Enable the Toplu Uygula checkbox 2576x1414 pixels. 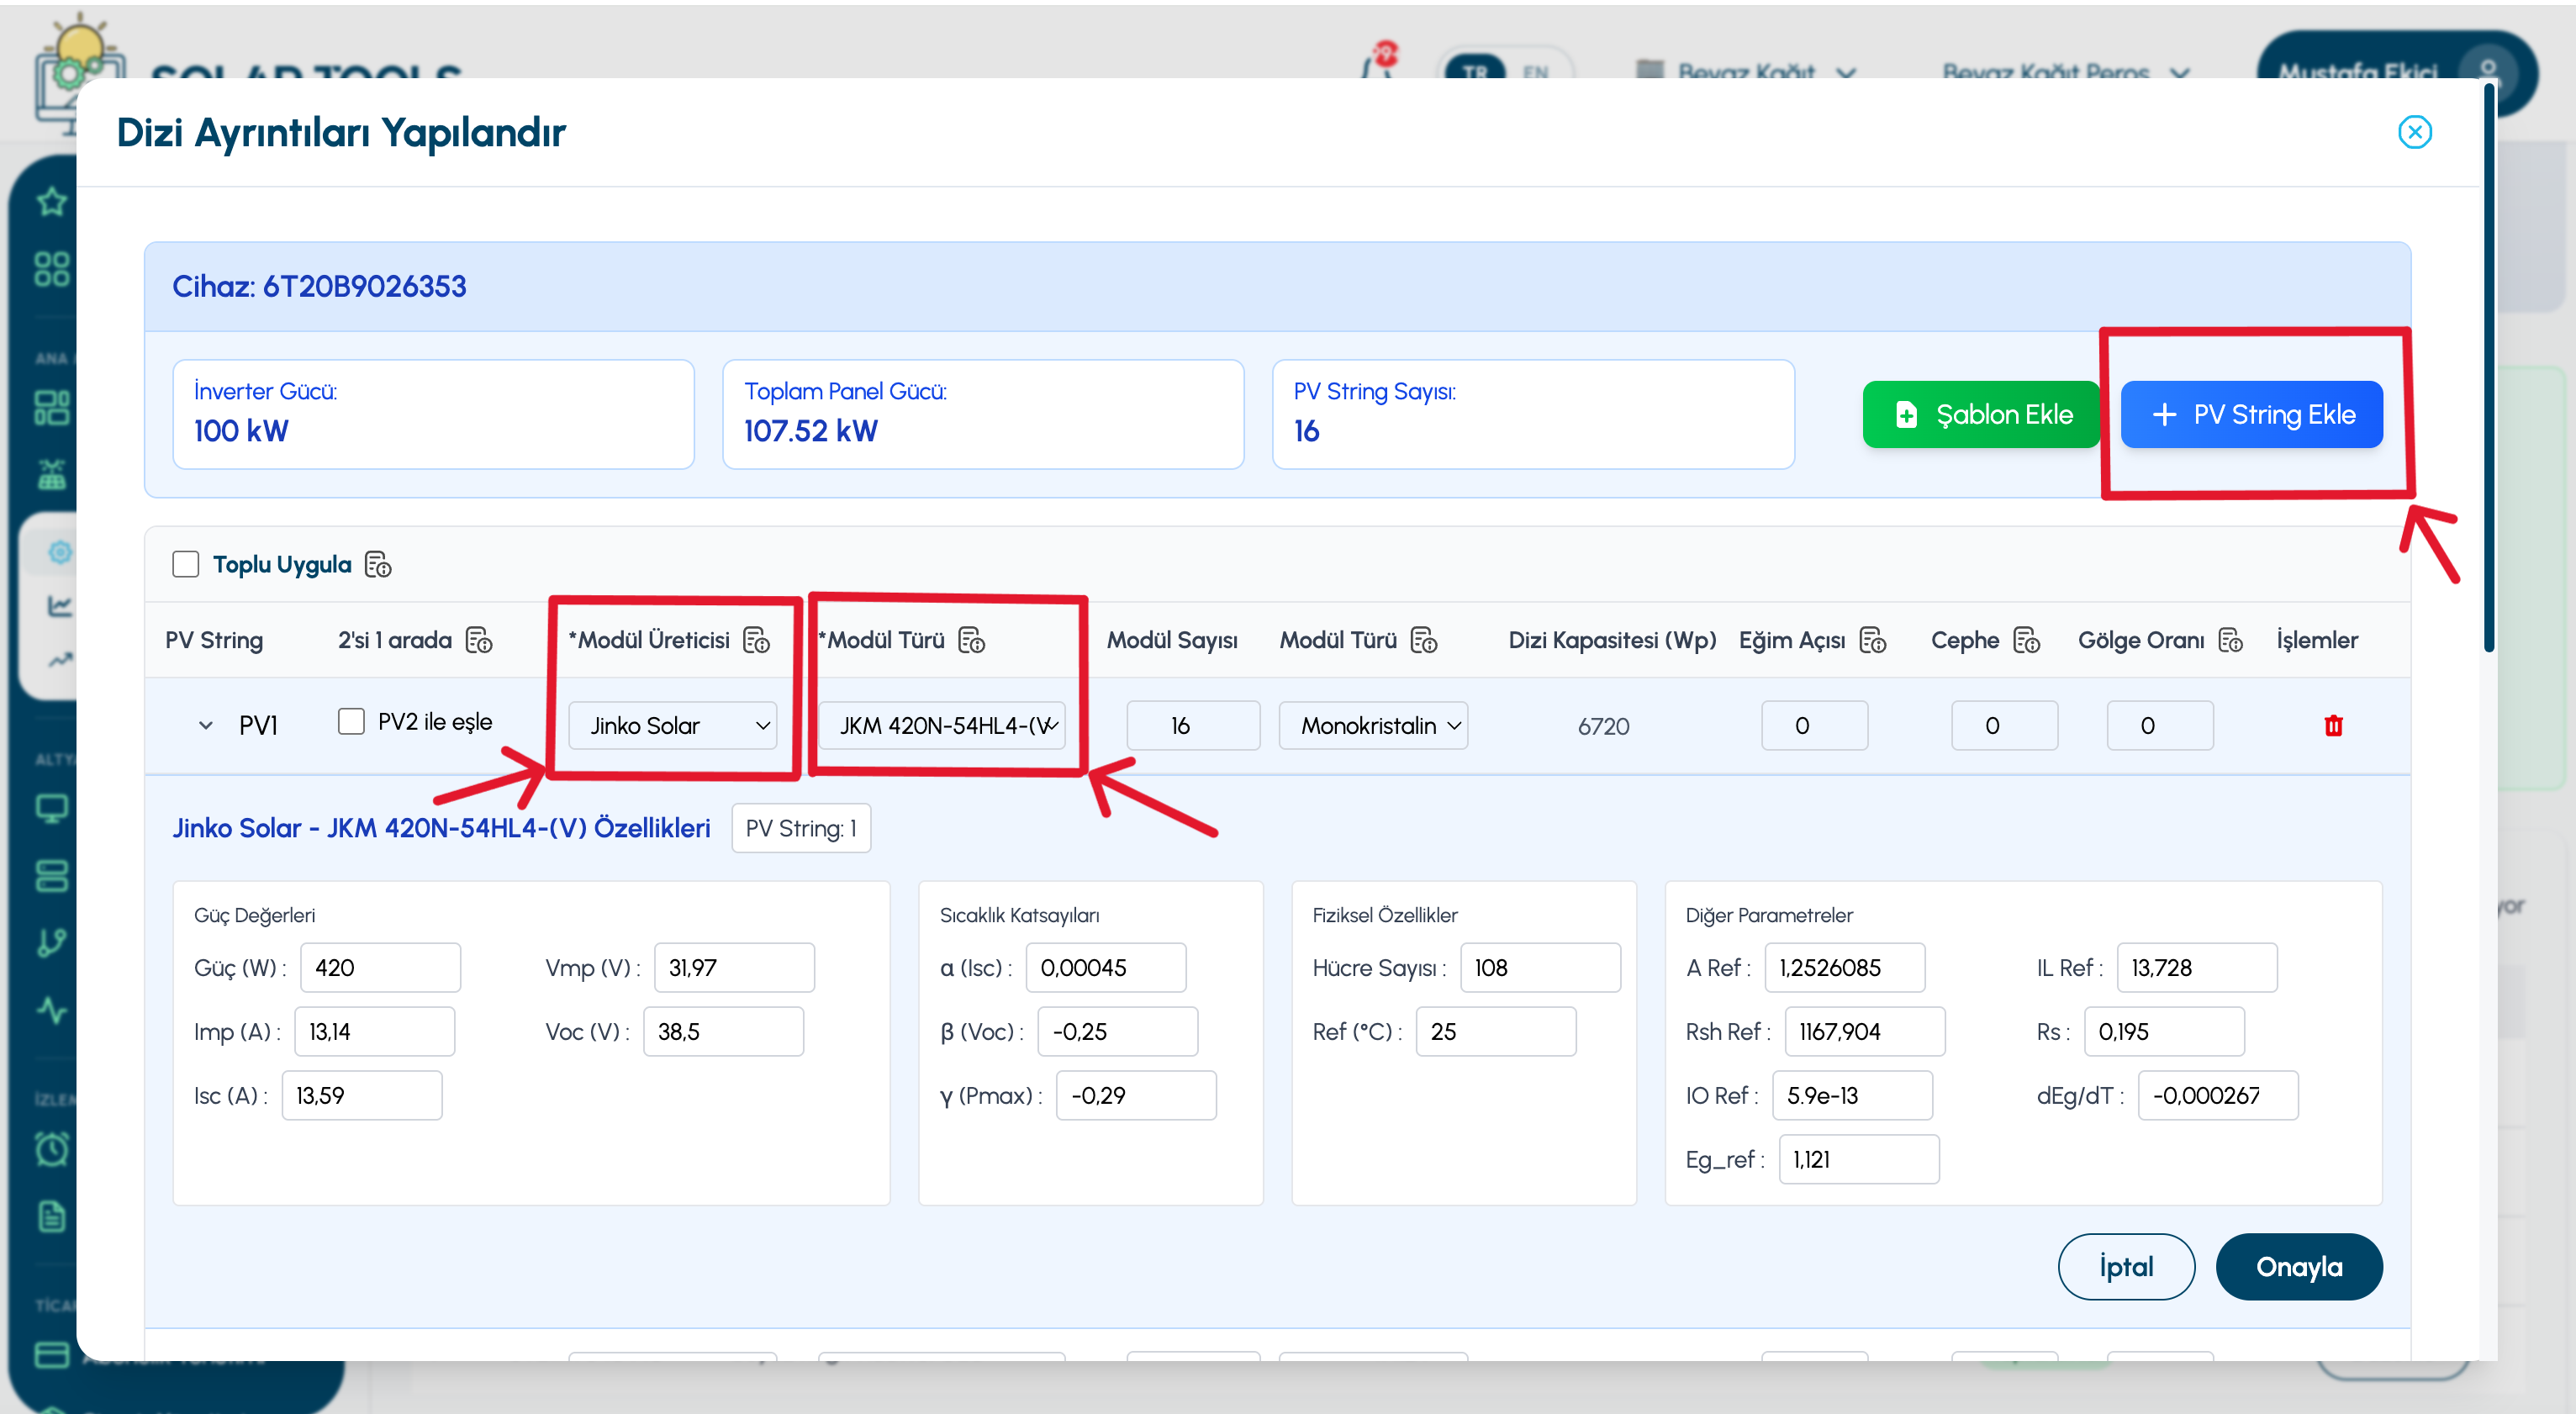(186, 564)
